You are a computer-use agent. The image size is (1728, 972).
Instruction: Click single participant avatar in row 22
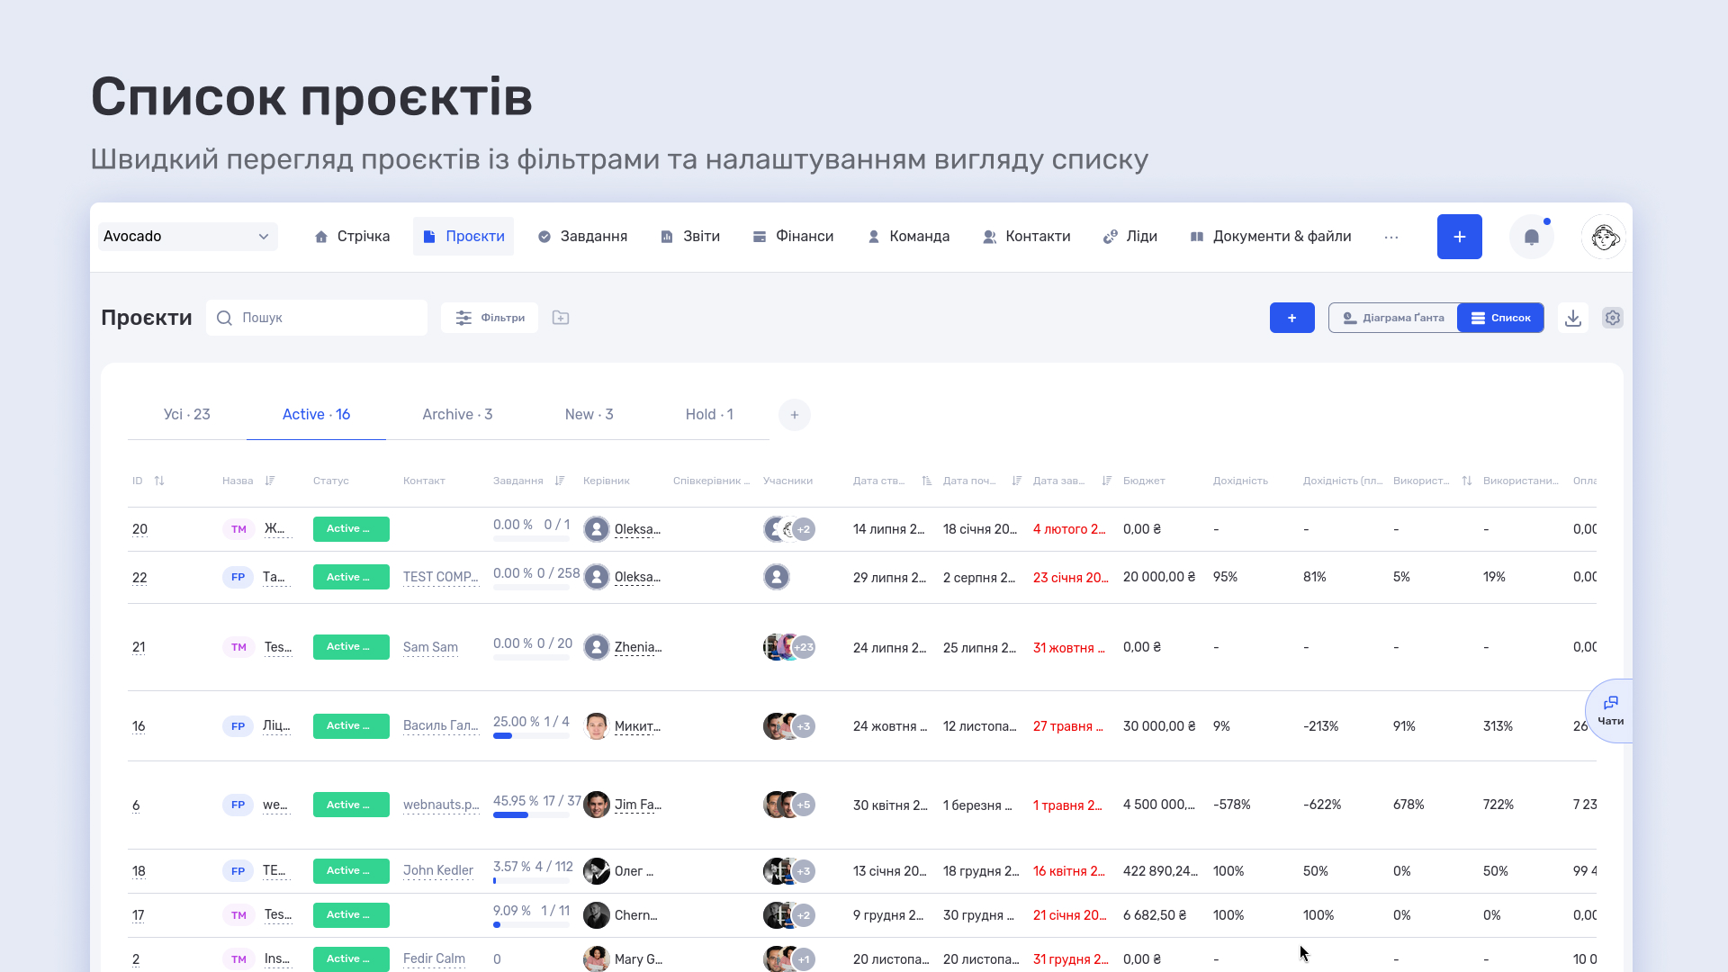pos(776,577)
